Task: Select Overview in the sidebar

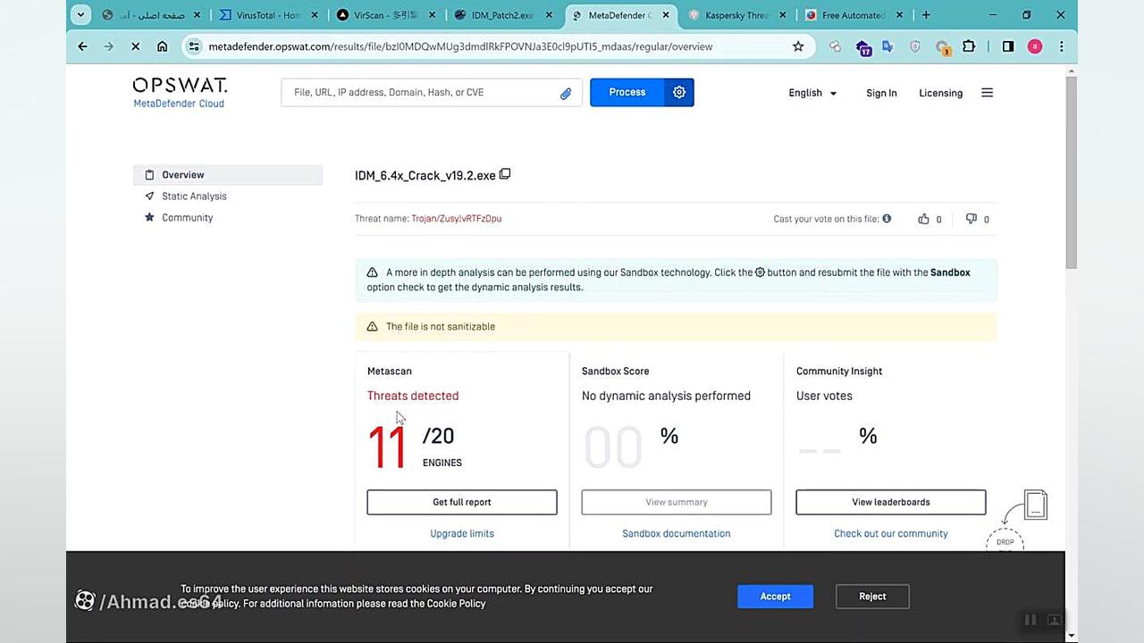Action: pos(228,175)
